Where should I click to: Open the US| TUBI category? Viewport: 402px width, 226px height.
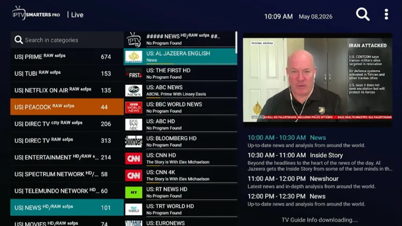pos(67,74)
